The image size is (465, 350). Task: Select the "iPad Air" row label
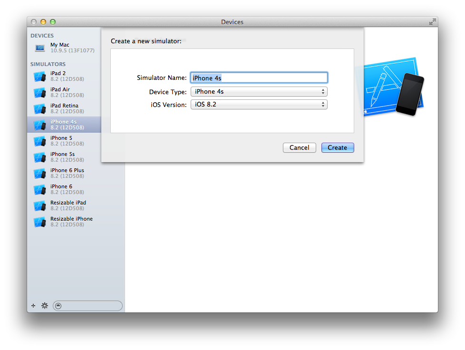60,89
